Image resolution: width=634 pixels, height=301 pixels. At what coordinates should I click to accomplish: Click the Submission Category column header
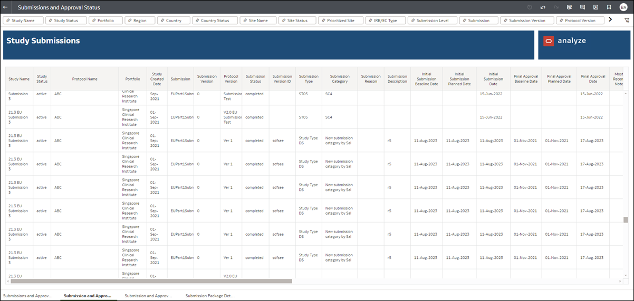click(340, 79)
